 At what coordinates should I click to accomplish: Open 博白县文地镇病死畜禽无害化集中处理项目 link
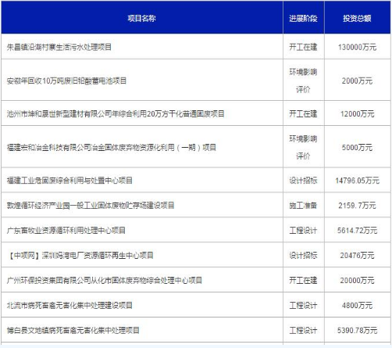[x=73, y=330]
